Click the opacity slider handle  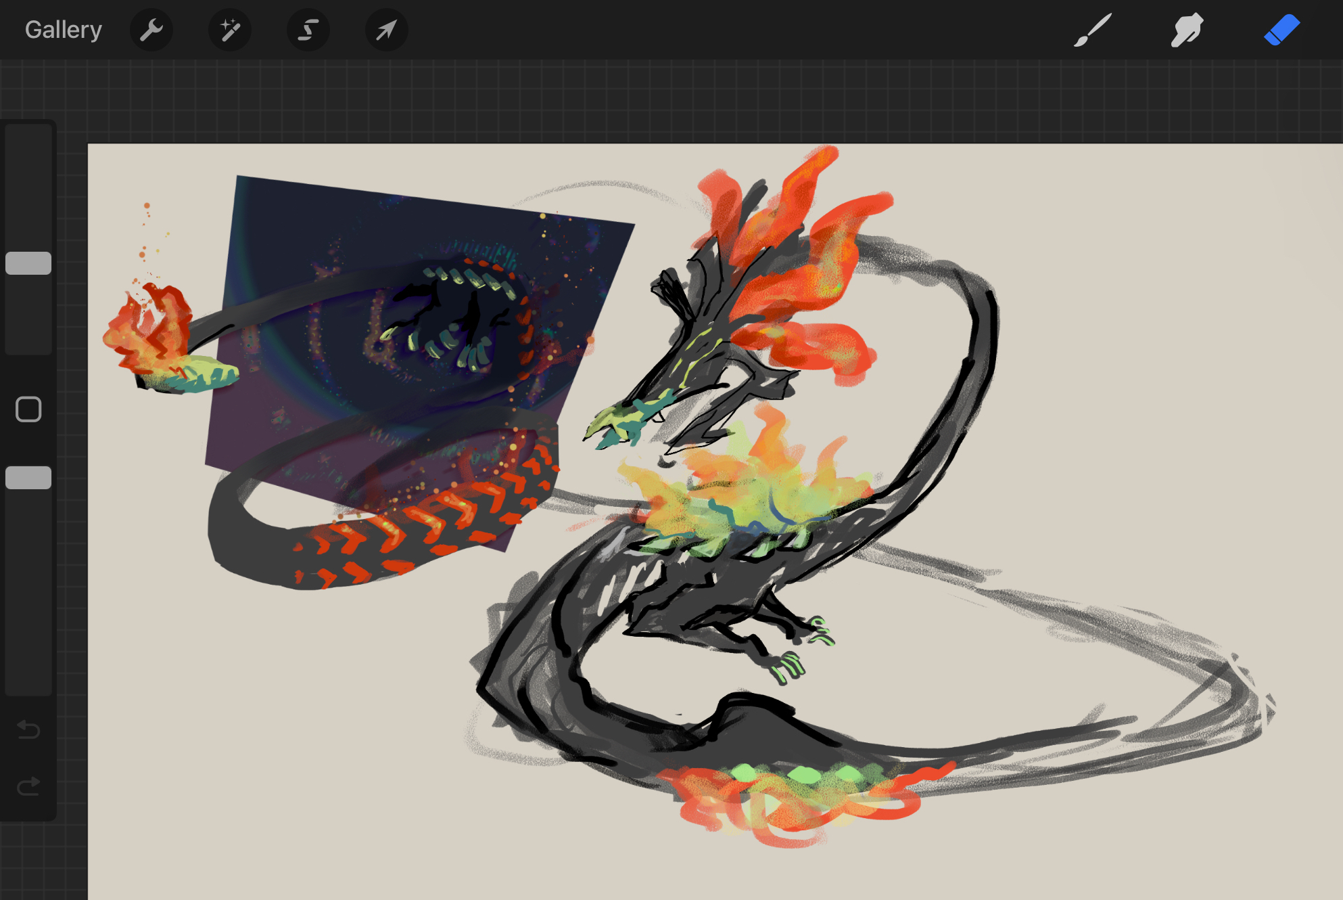point(28,478)
